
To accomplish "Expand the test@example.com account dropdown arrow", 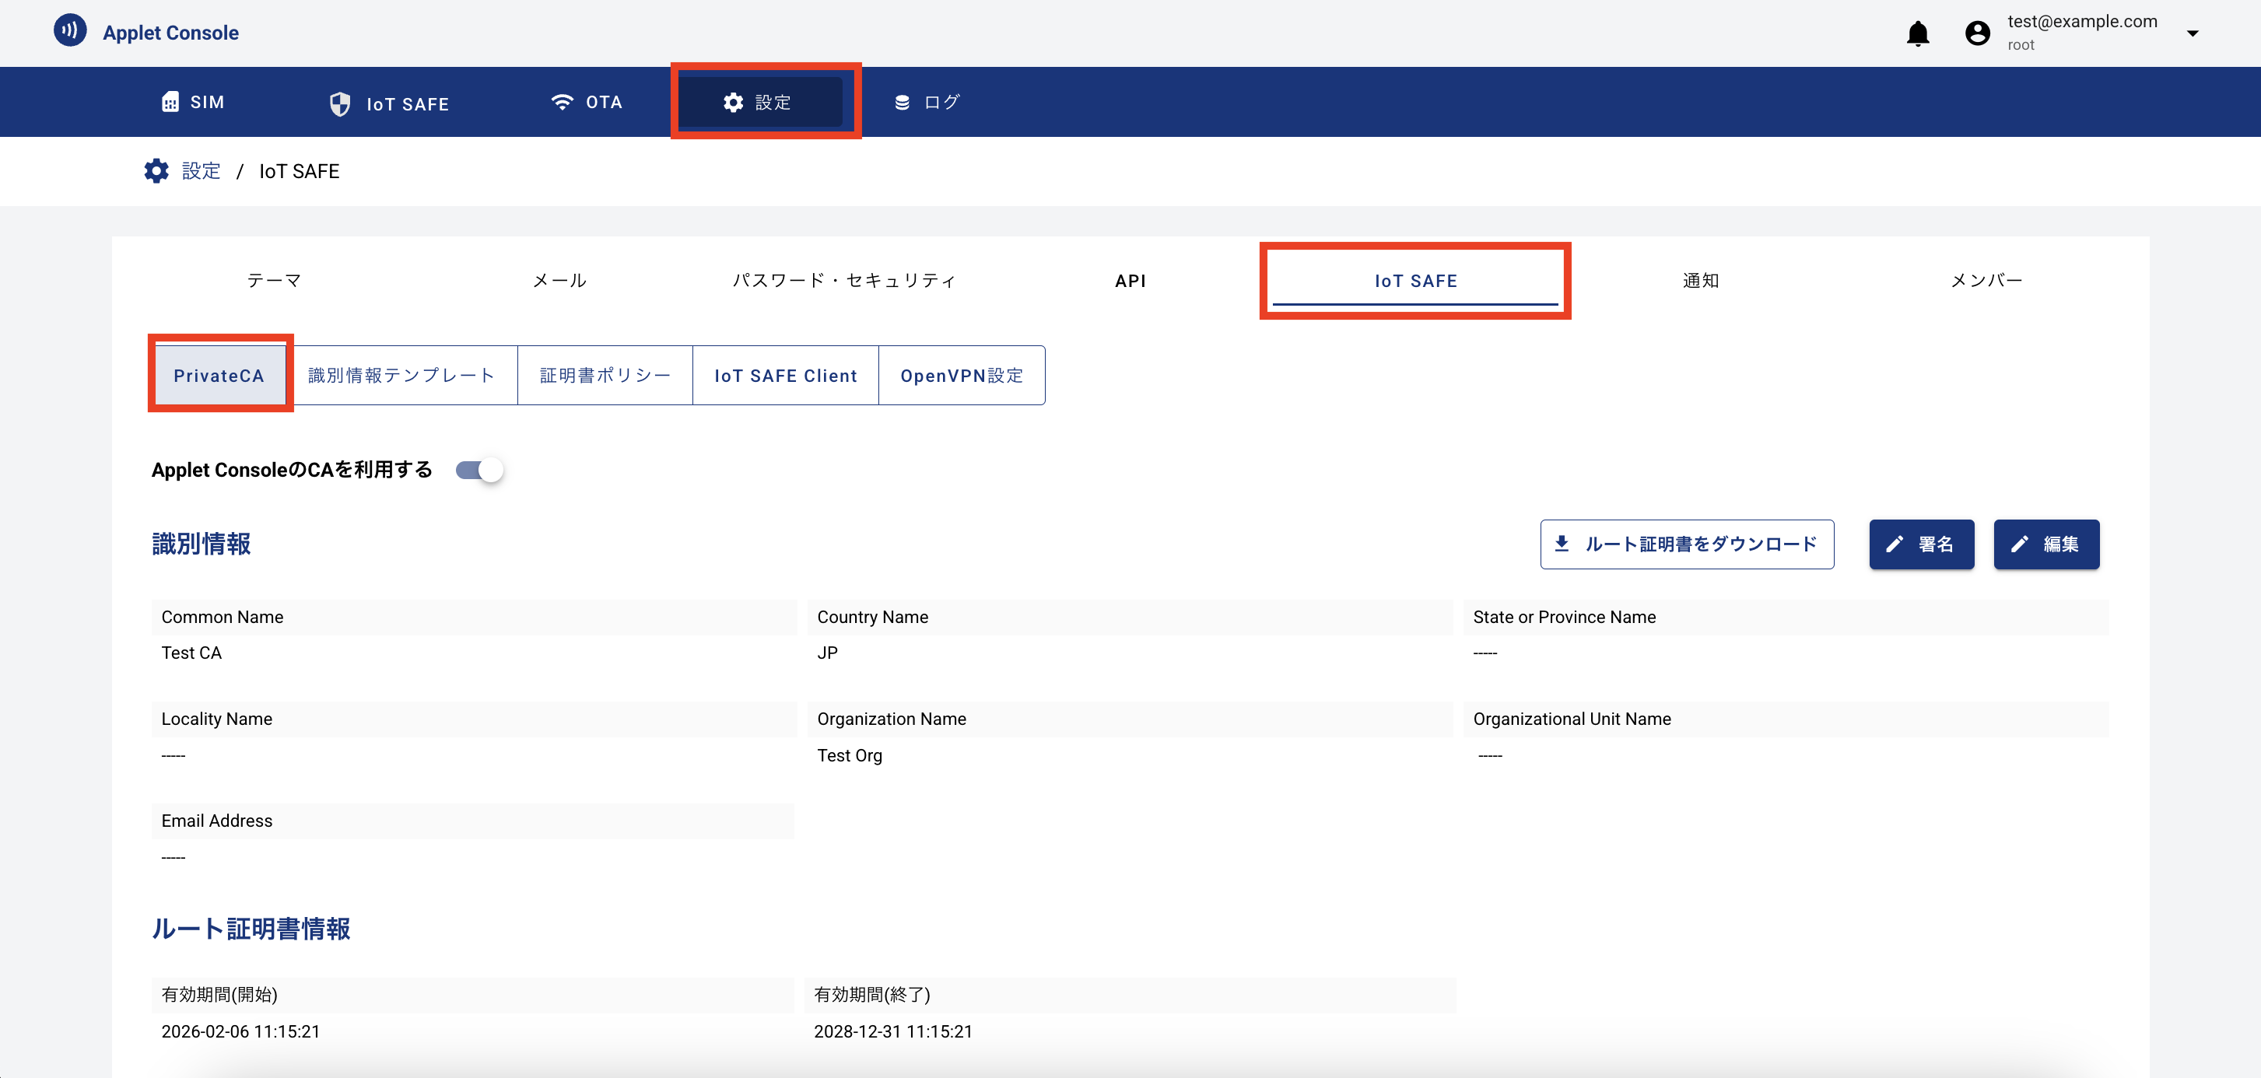I will coord(2192,33).
